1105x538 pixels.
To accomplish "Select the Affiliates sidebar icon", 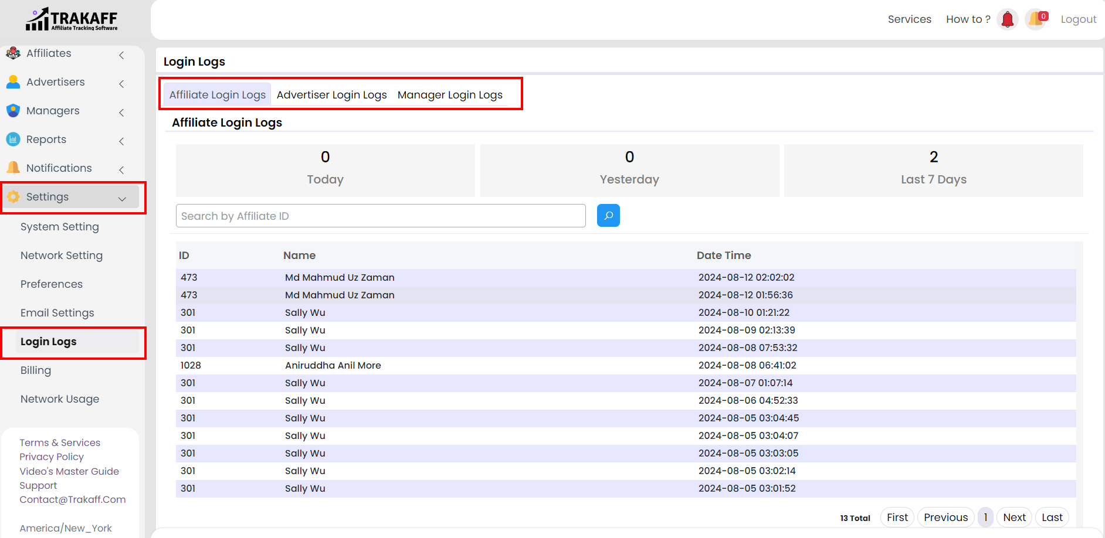I will [13, 53].
